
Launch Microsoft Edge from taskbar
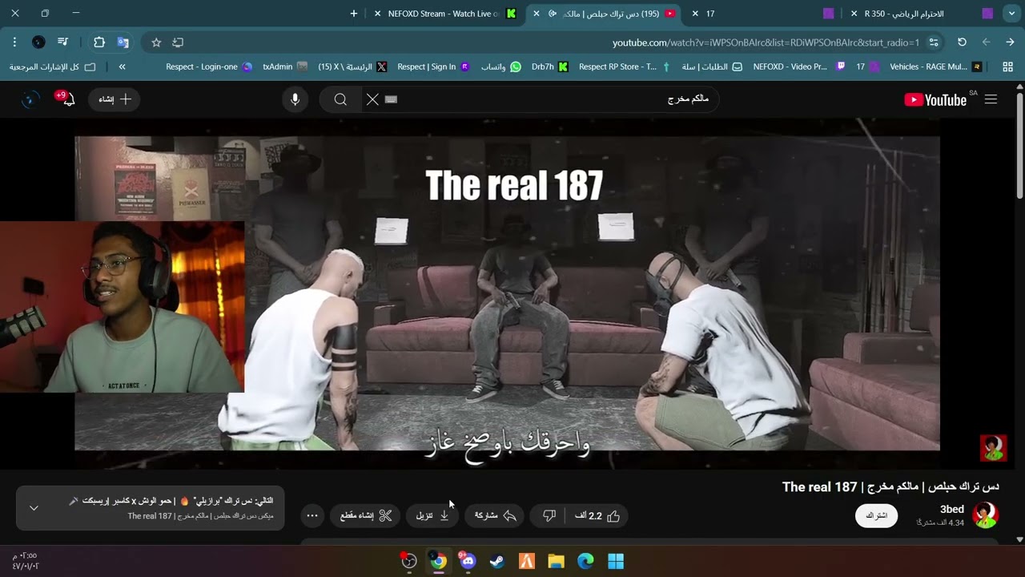coord(586,561)
